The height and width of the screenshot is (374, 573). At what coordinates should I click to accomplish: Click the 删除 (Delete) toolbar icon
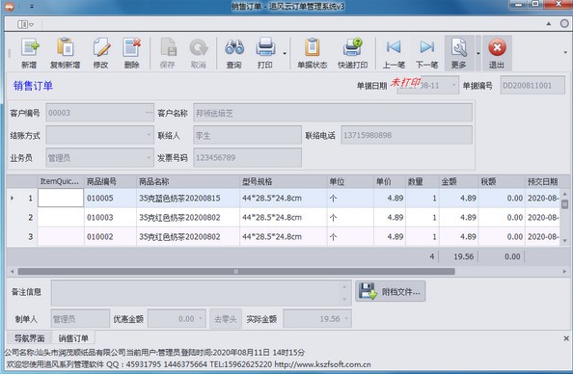click(x=131, y=53)
